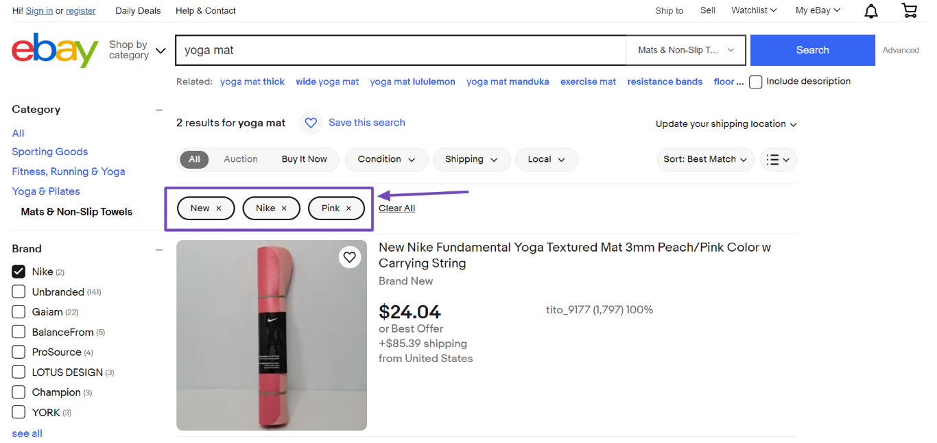Collapse the Brand section

coord(159,249)
